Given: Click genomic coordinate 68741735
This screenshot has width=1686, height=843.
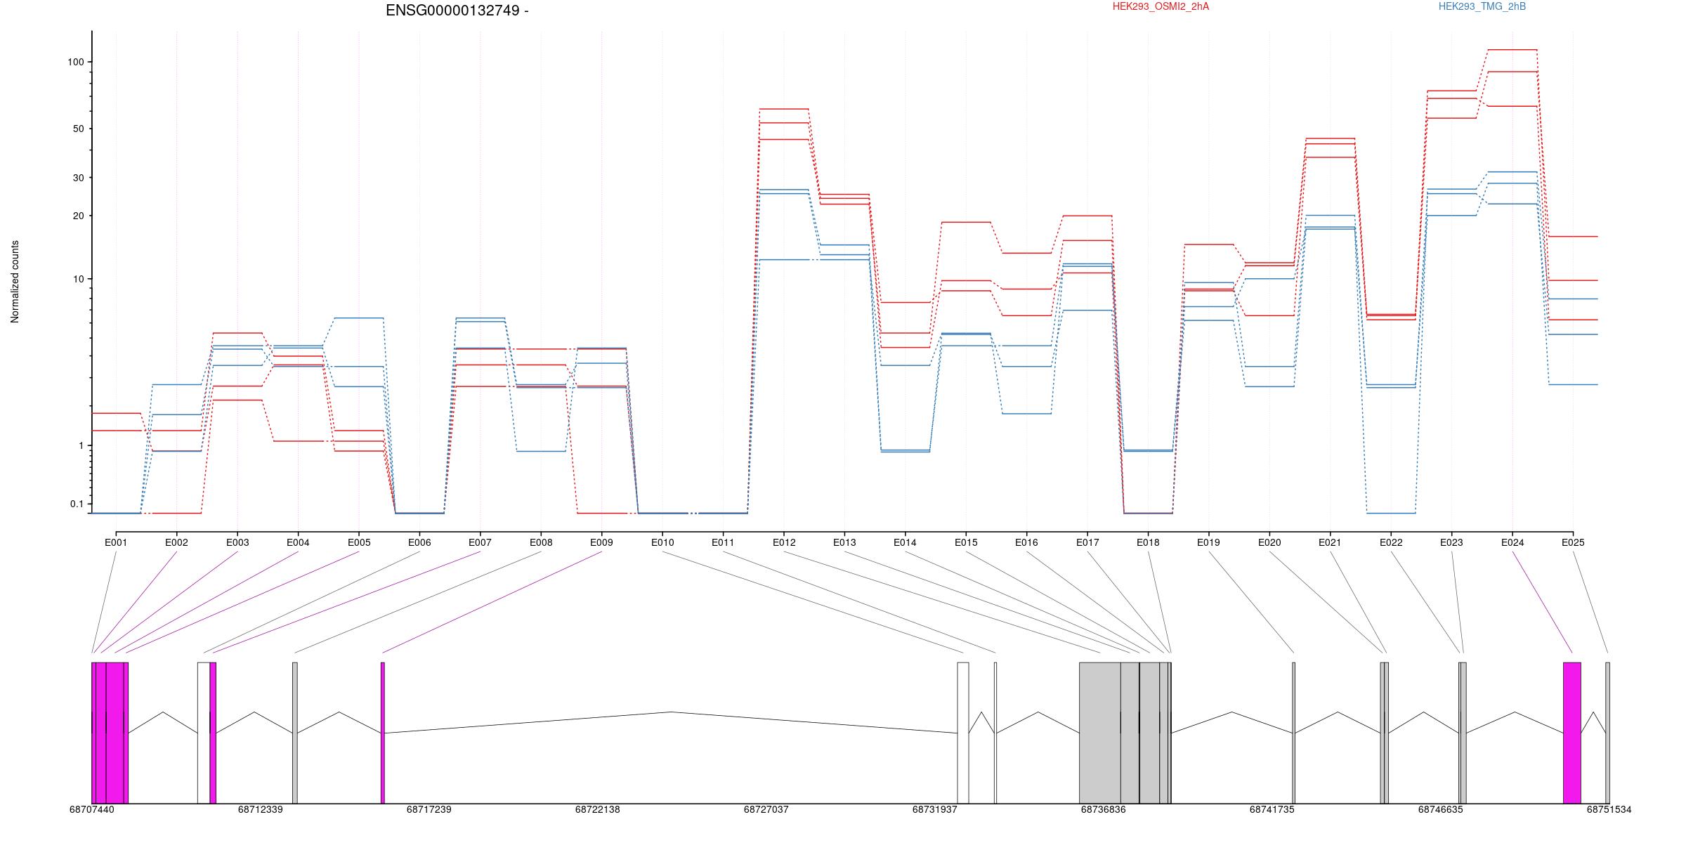Looking at the screenshot, I should pyautogui.click(x=1272, y=809).
